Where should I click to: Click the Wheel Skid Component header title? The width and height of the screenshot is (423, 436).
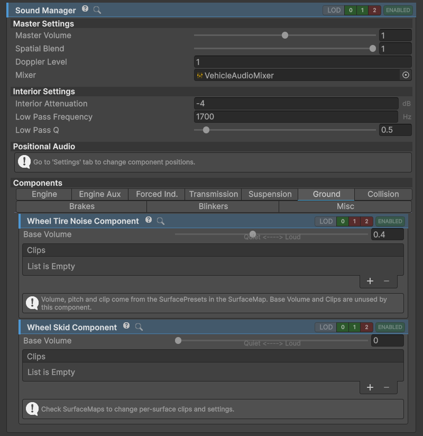[72, 328]
